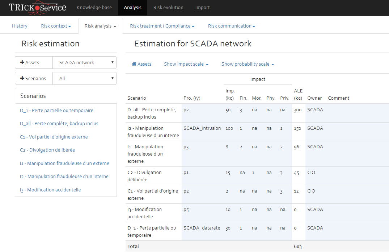This screenshot has height=252, width=389.
Task: Go to Assets link above table
Action: point(141,64)
